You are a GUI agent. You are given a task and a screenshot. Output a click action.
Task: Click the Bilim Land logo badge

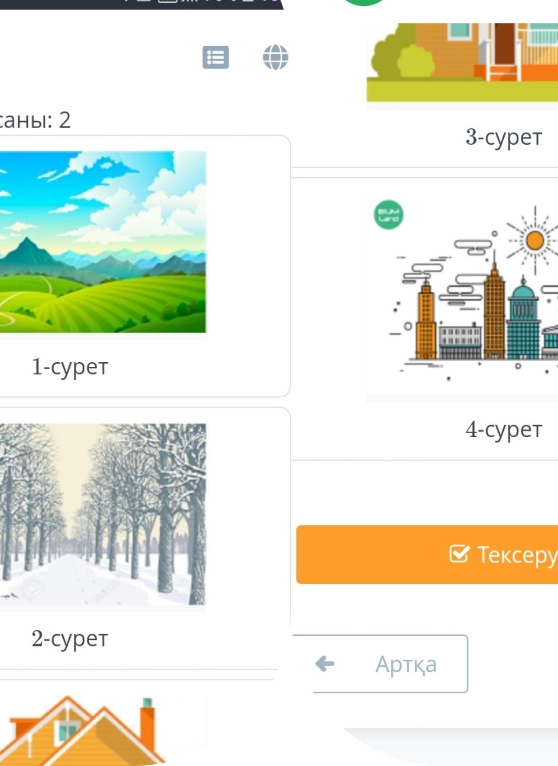pyautogui.click(x=388, y=215)
